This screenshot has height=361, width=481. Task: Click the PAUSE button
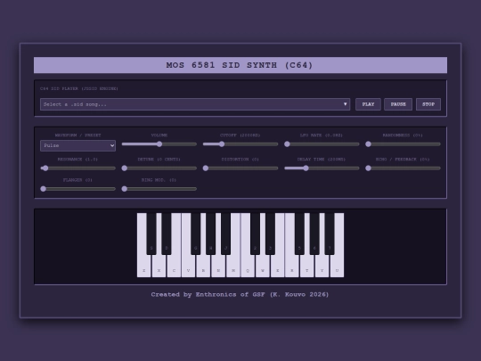(398, 104)
